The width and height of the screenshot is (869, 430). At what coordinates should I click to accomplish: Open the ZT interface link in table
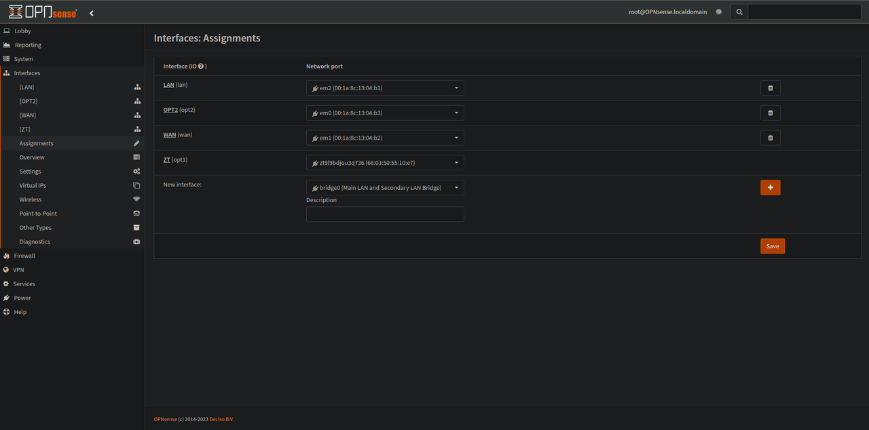tap(166, 160)
